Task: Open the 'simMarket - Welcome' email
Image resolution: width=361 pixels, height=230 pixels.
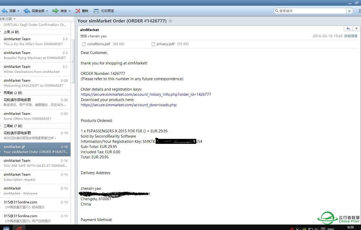Action: tap(35, 191)
